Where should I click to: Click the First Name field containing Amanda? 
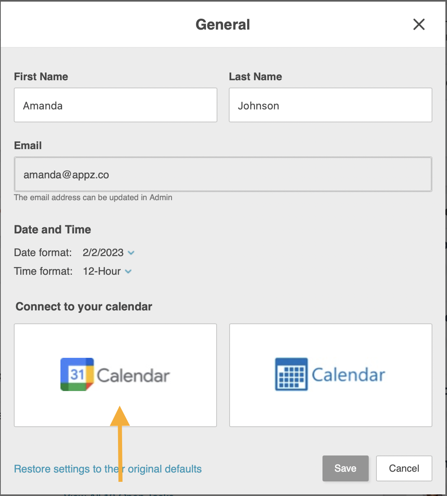click(x=116, y=105)
